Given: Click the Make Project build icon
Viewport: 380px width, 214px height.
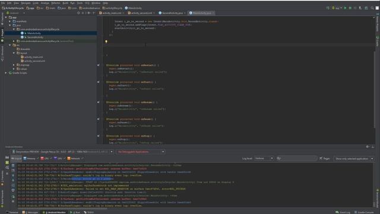Looking at the screenshot, I should (x=328, y=8).
